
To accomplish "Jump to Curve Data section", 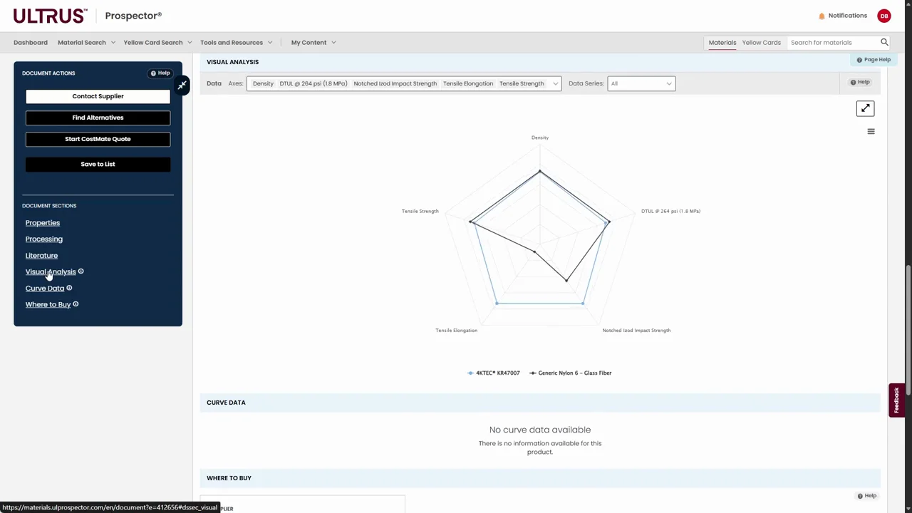I will click(x=45, y=288).
